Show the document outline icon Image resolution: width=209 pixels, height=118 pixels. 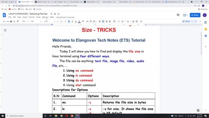5,30
